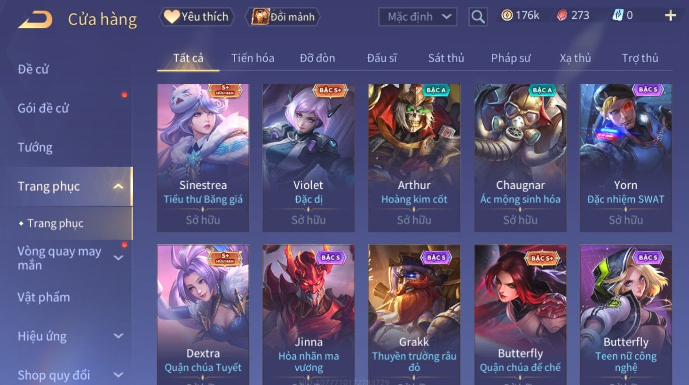
Task: Open Gói đề cử in sidebar
Action: 43,109
